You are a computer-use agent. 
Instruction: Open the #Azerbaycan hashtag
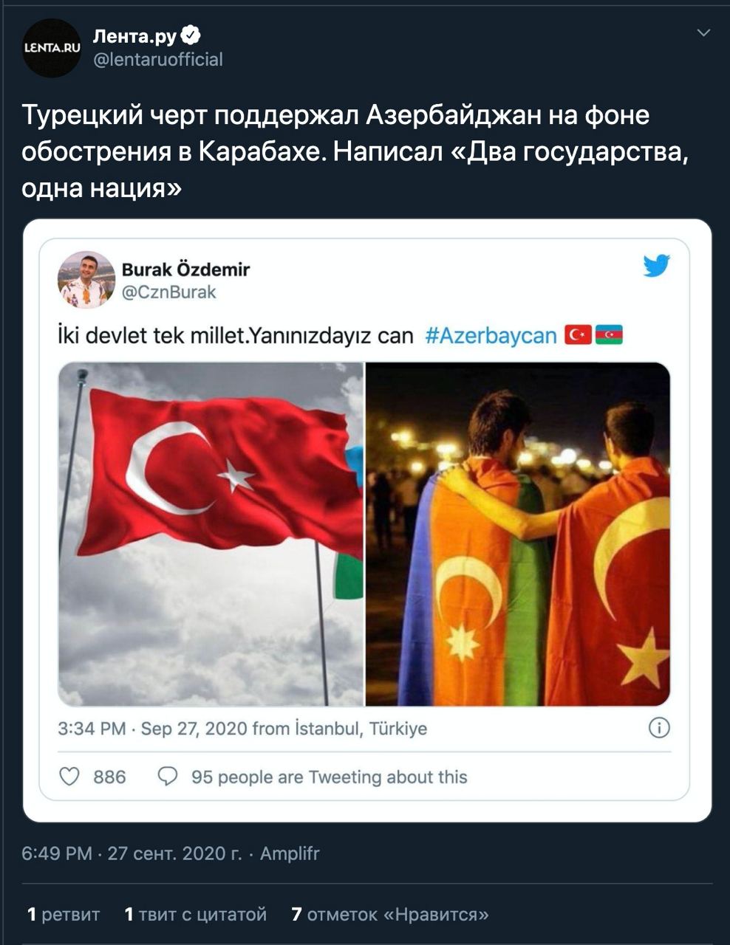[x=491, y=336]
